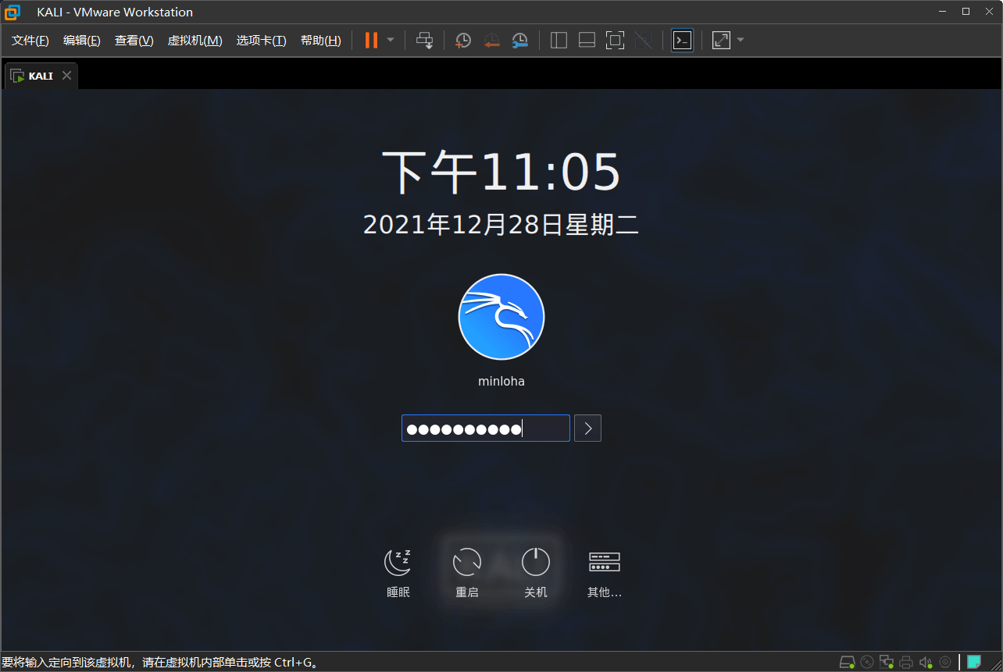Open the 文件(F) menu
This screenshot has height=672, width=1003.
pyautogui.click(x=30, y=41)
